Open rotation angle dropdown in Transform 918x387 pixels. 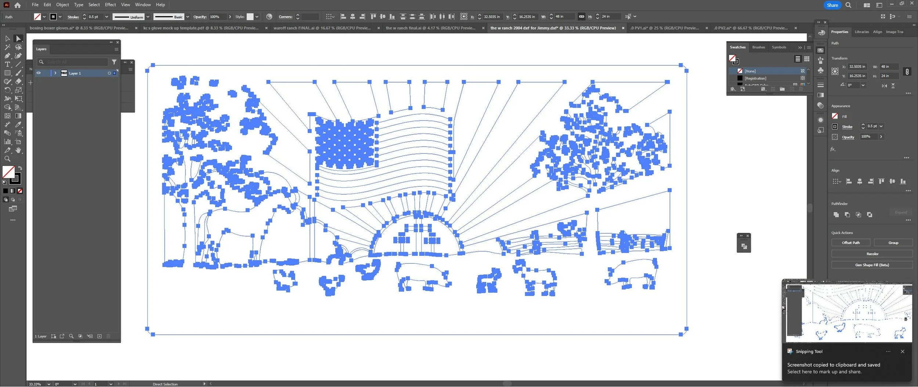[x=863, y=85]
